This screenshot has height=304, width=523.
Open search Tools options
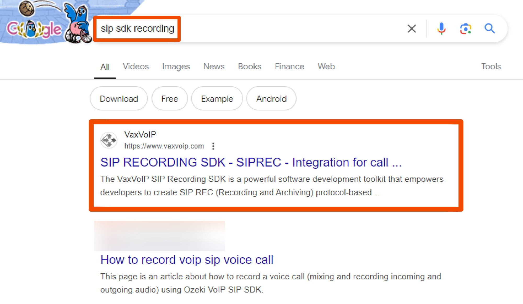491,66
